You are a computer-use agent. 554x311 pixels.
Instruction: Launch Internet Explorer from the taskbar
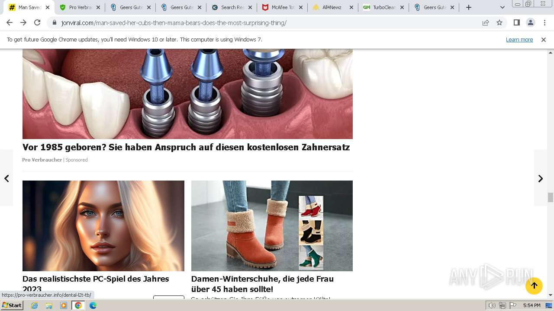pos(34,305)
